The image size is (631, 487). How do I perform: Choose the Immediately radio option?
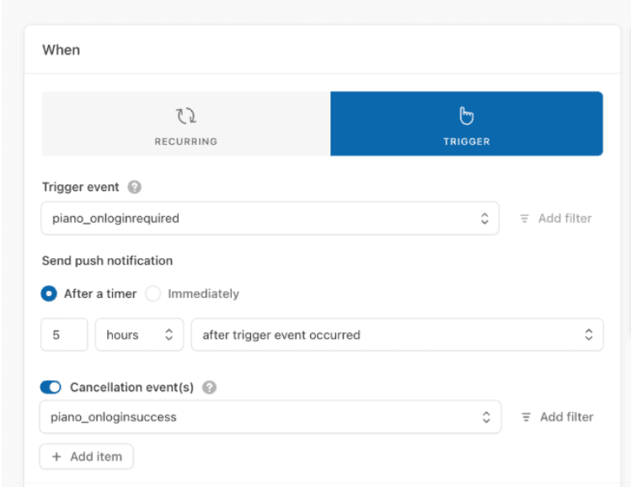[x=153, y=294]
